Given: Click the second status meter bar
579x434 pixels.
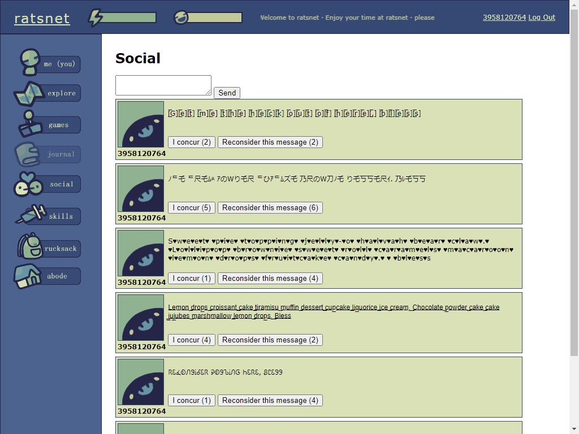Looking at the screenshot, I should (215, 18).
